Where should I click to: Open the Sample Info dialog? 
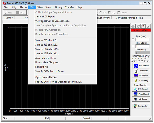point(140,106)
